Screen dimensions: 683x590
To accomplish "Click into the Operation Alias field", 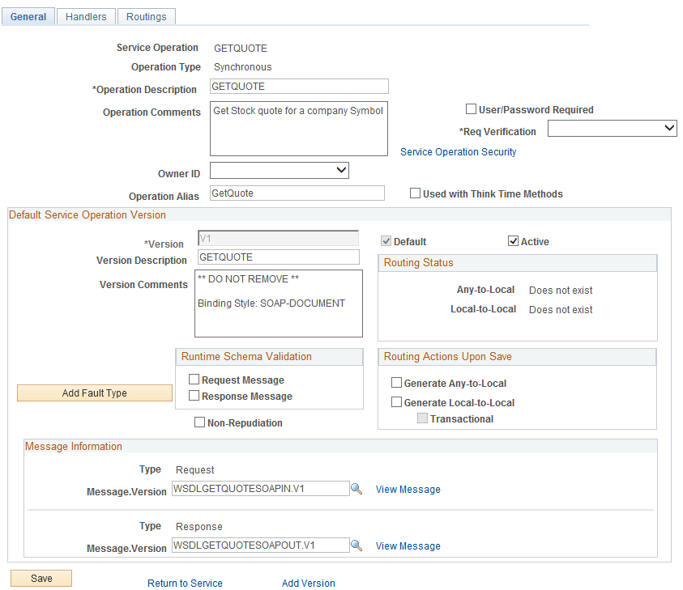I will tap(297, 193).
